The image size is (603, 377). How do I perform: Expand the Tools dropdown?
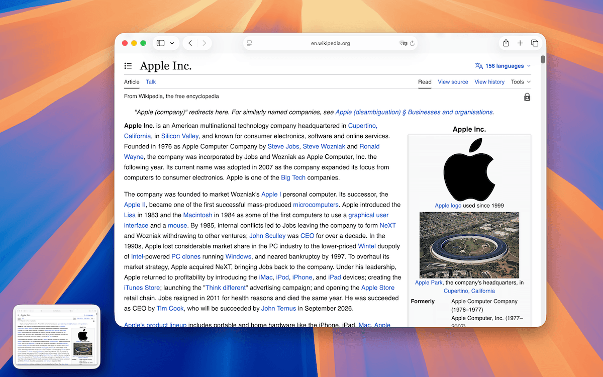pos(521,82)
